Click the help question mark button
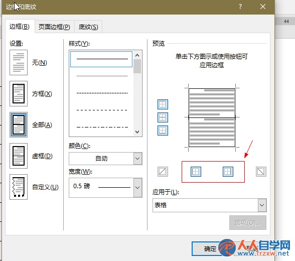Viewport: 295px width, 261px height. click(x=240, y=7)
